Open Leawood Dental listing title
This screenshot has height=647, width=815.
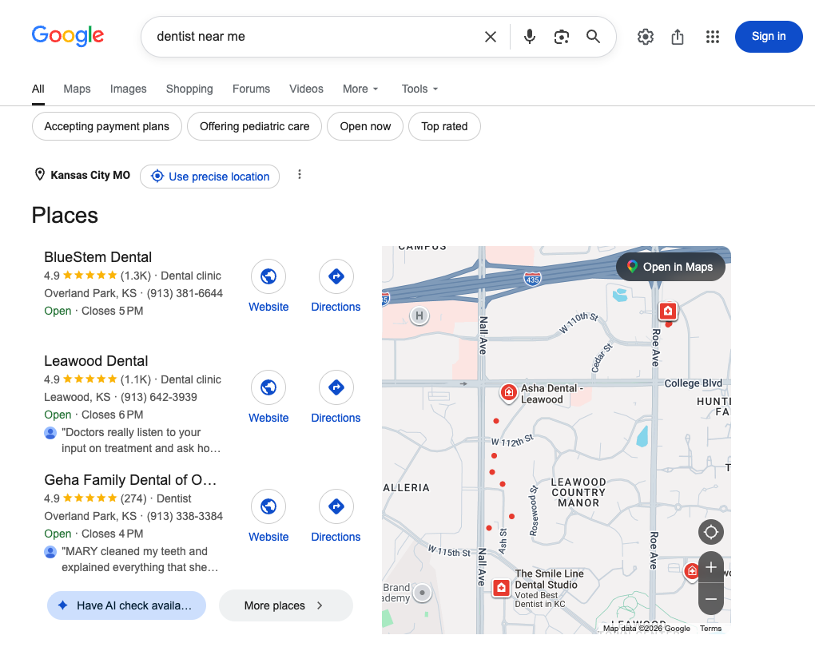[x=96, y=361]
